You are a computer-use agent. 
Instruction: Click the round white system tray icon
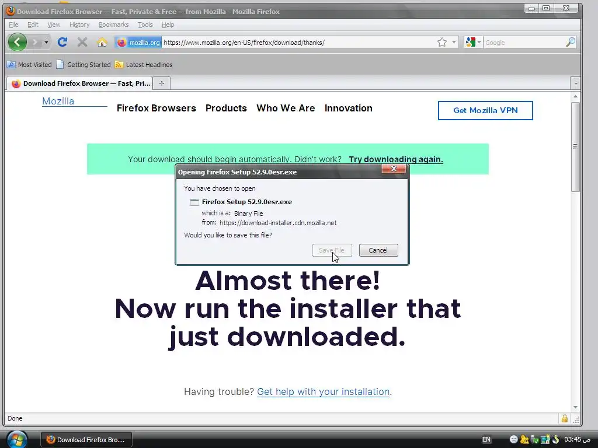point(514,440)
